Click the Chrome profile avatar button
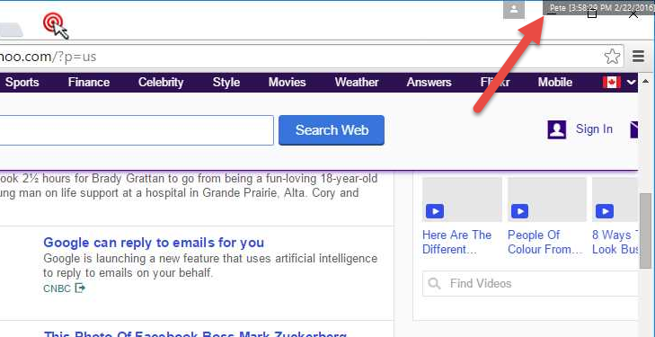Screen dimensions: 655x337 coord(514,9)
